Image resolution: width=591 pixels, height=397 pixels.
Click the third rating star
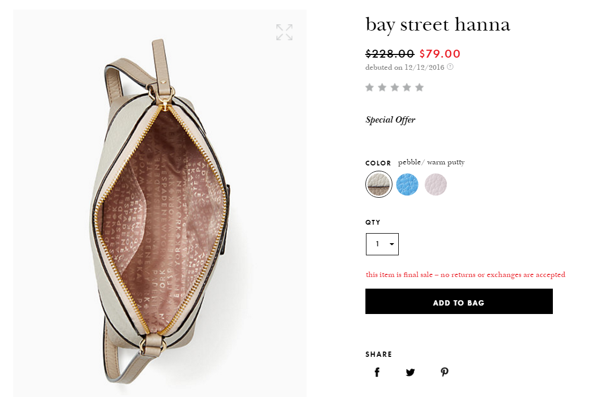click(x=395, y=87)
